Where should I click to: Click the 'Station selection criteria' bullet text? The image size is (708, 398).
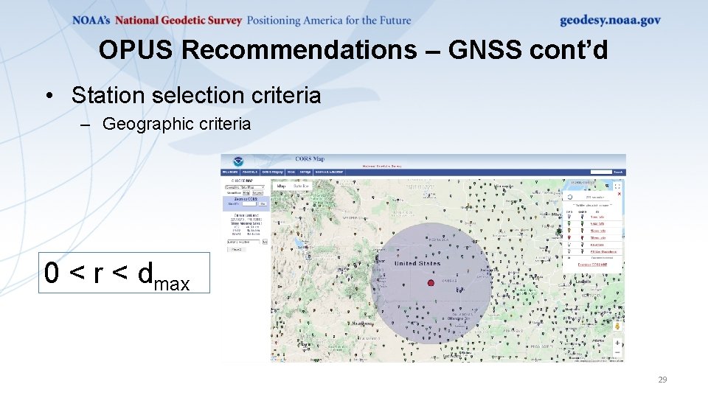(x=196, y=95)
